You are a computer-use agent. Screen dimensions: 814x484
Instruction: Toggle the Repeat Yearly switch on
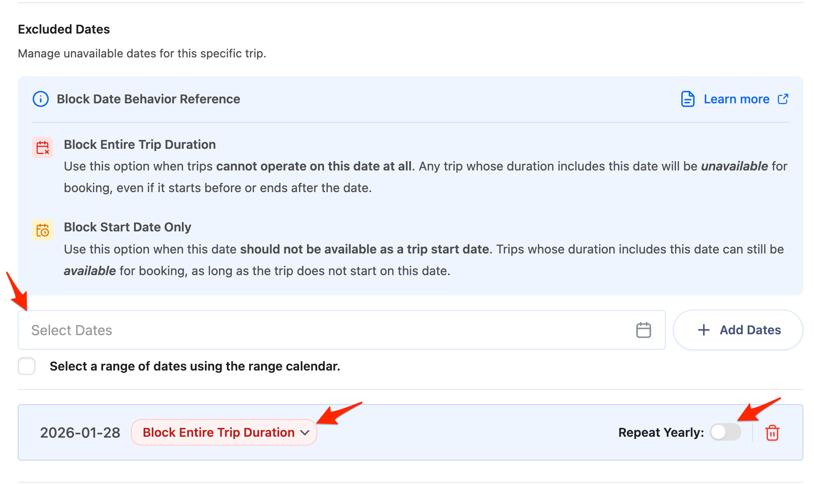click(726, 432)
